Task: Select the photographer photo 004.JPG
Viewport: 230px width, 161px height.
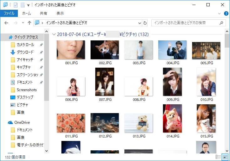Action: pyautogui.click(x=172, y=50)
